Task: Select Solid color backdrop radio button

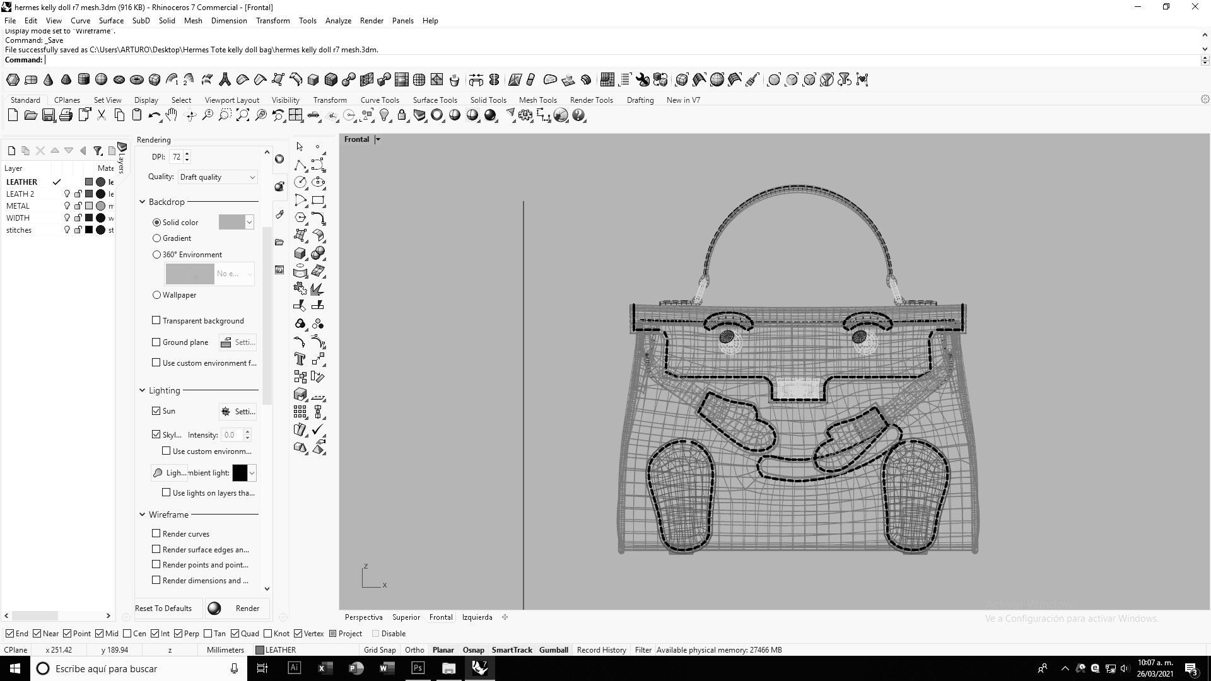Action: [156, 223]
